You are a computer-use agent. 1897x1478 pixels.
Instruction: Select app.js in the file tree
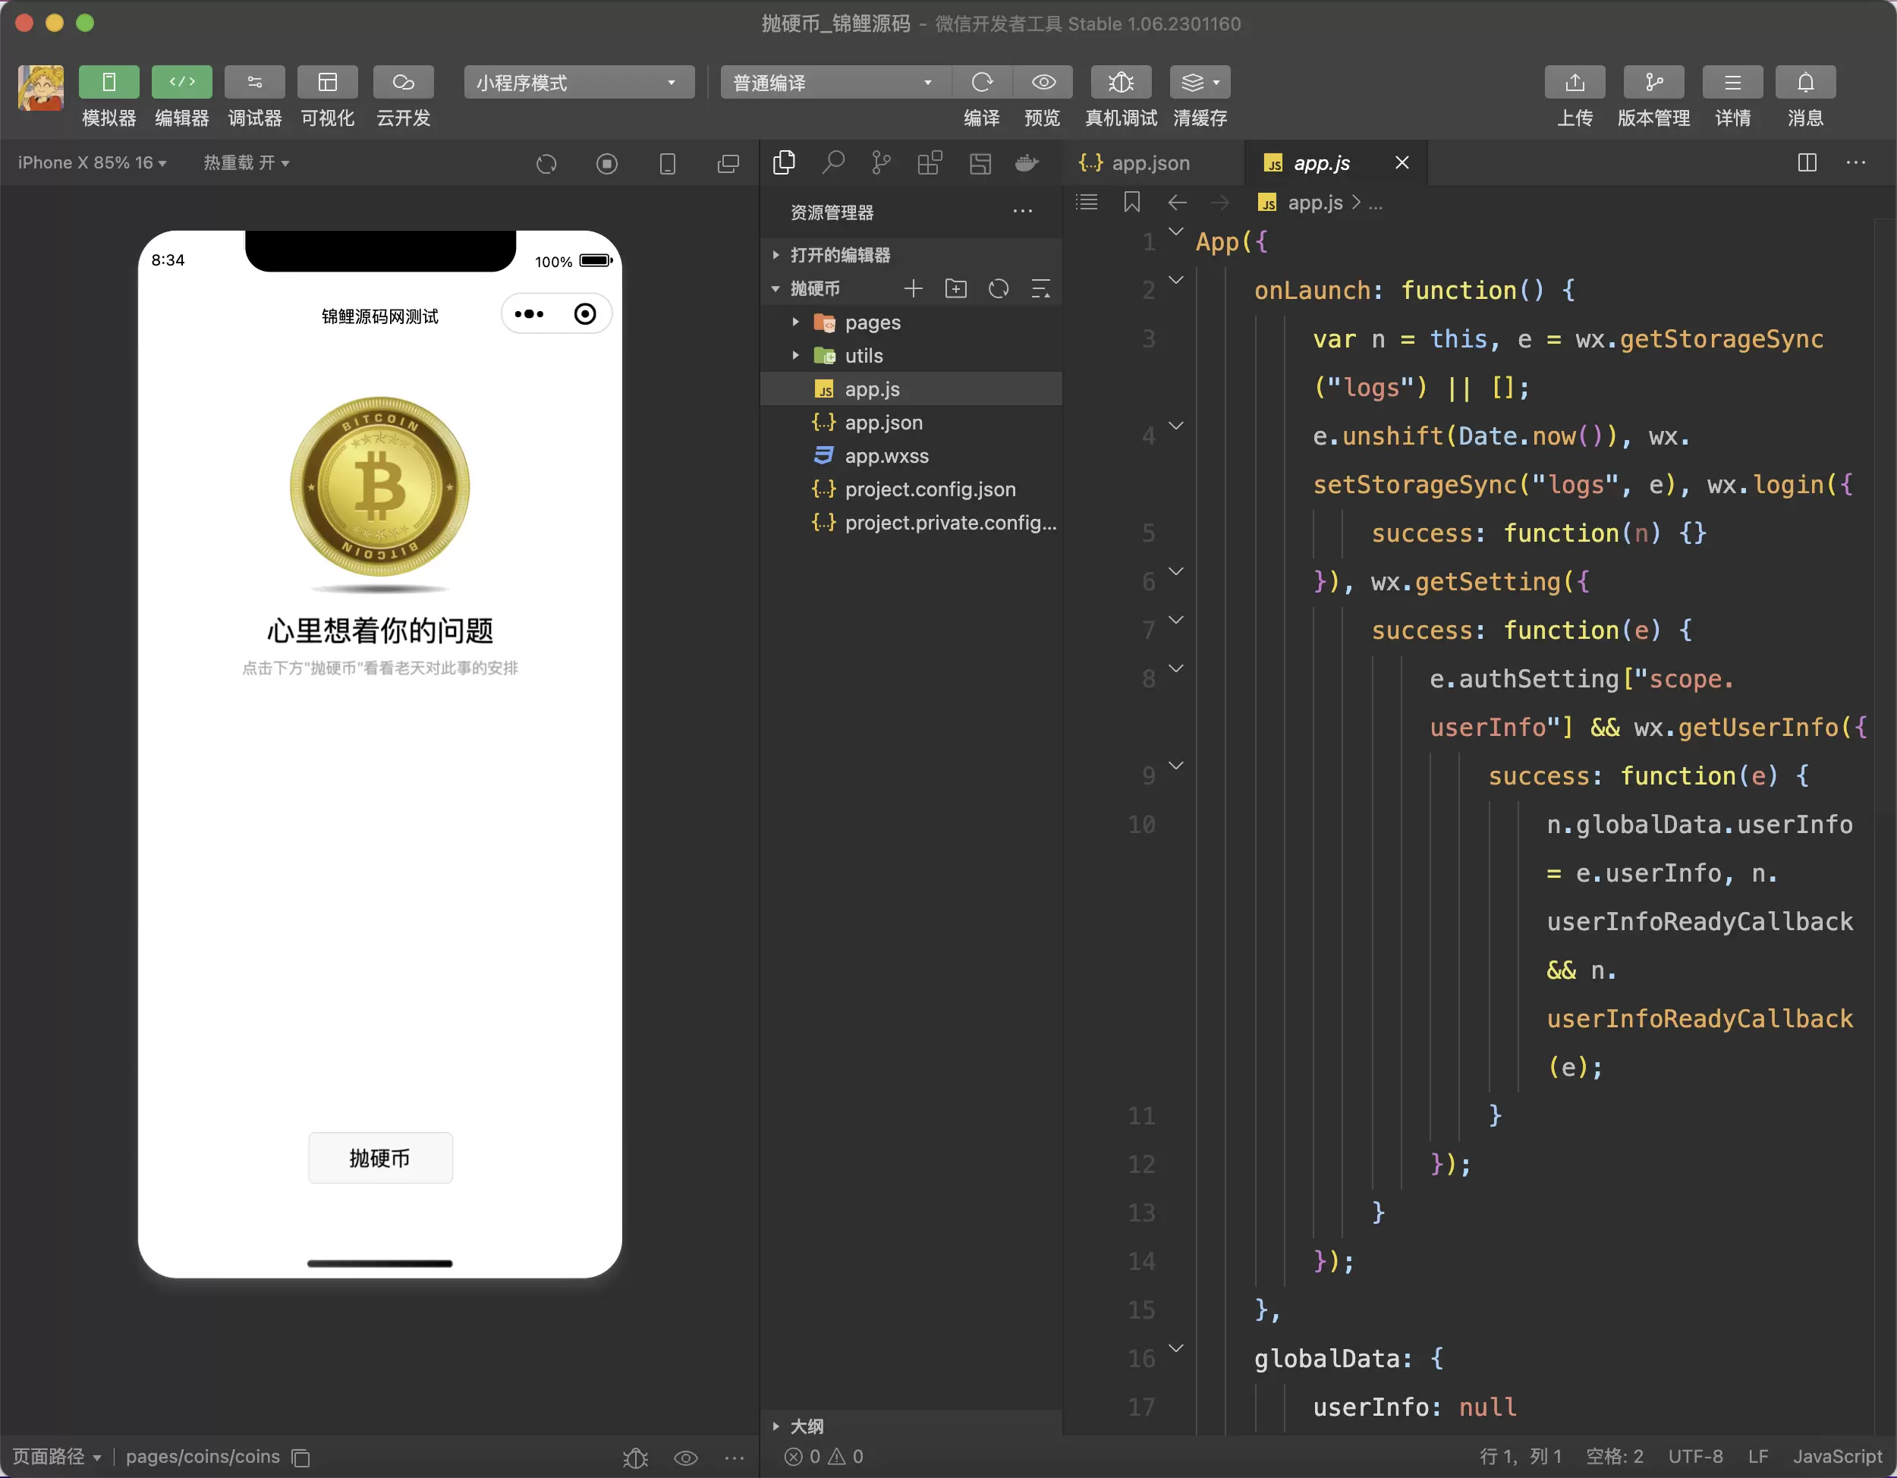coord(911,389)
